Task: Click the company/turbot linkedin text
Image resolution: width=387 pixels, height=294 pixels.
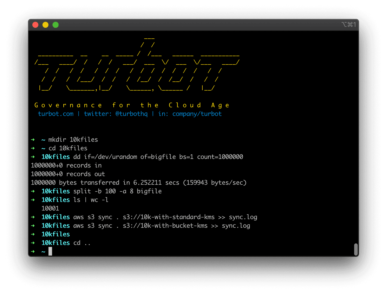Action: pyautogui.click(x=197, y=114)
